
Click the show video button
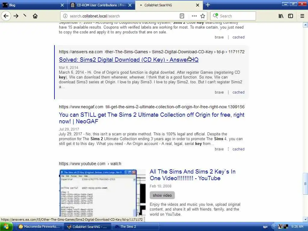tap(162, 195)
